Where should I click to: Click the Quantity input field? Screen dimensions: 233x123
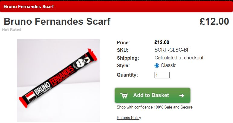[x=162, y=75]
